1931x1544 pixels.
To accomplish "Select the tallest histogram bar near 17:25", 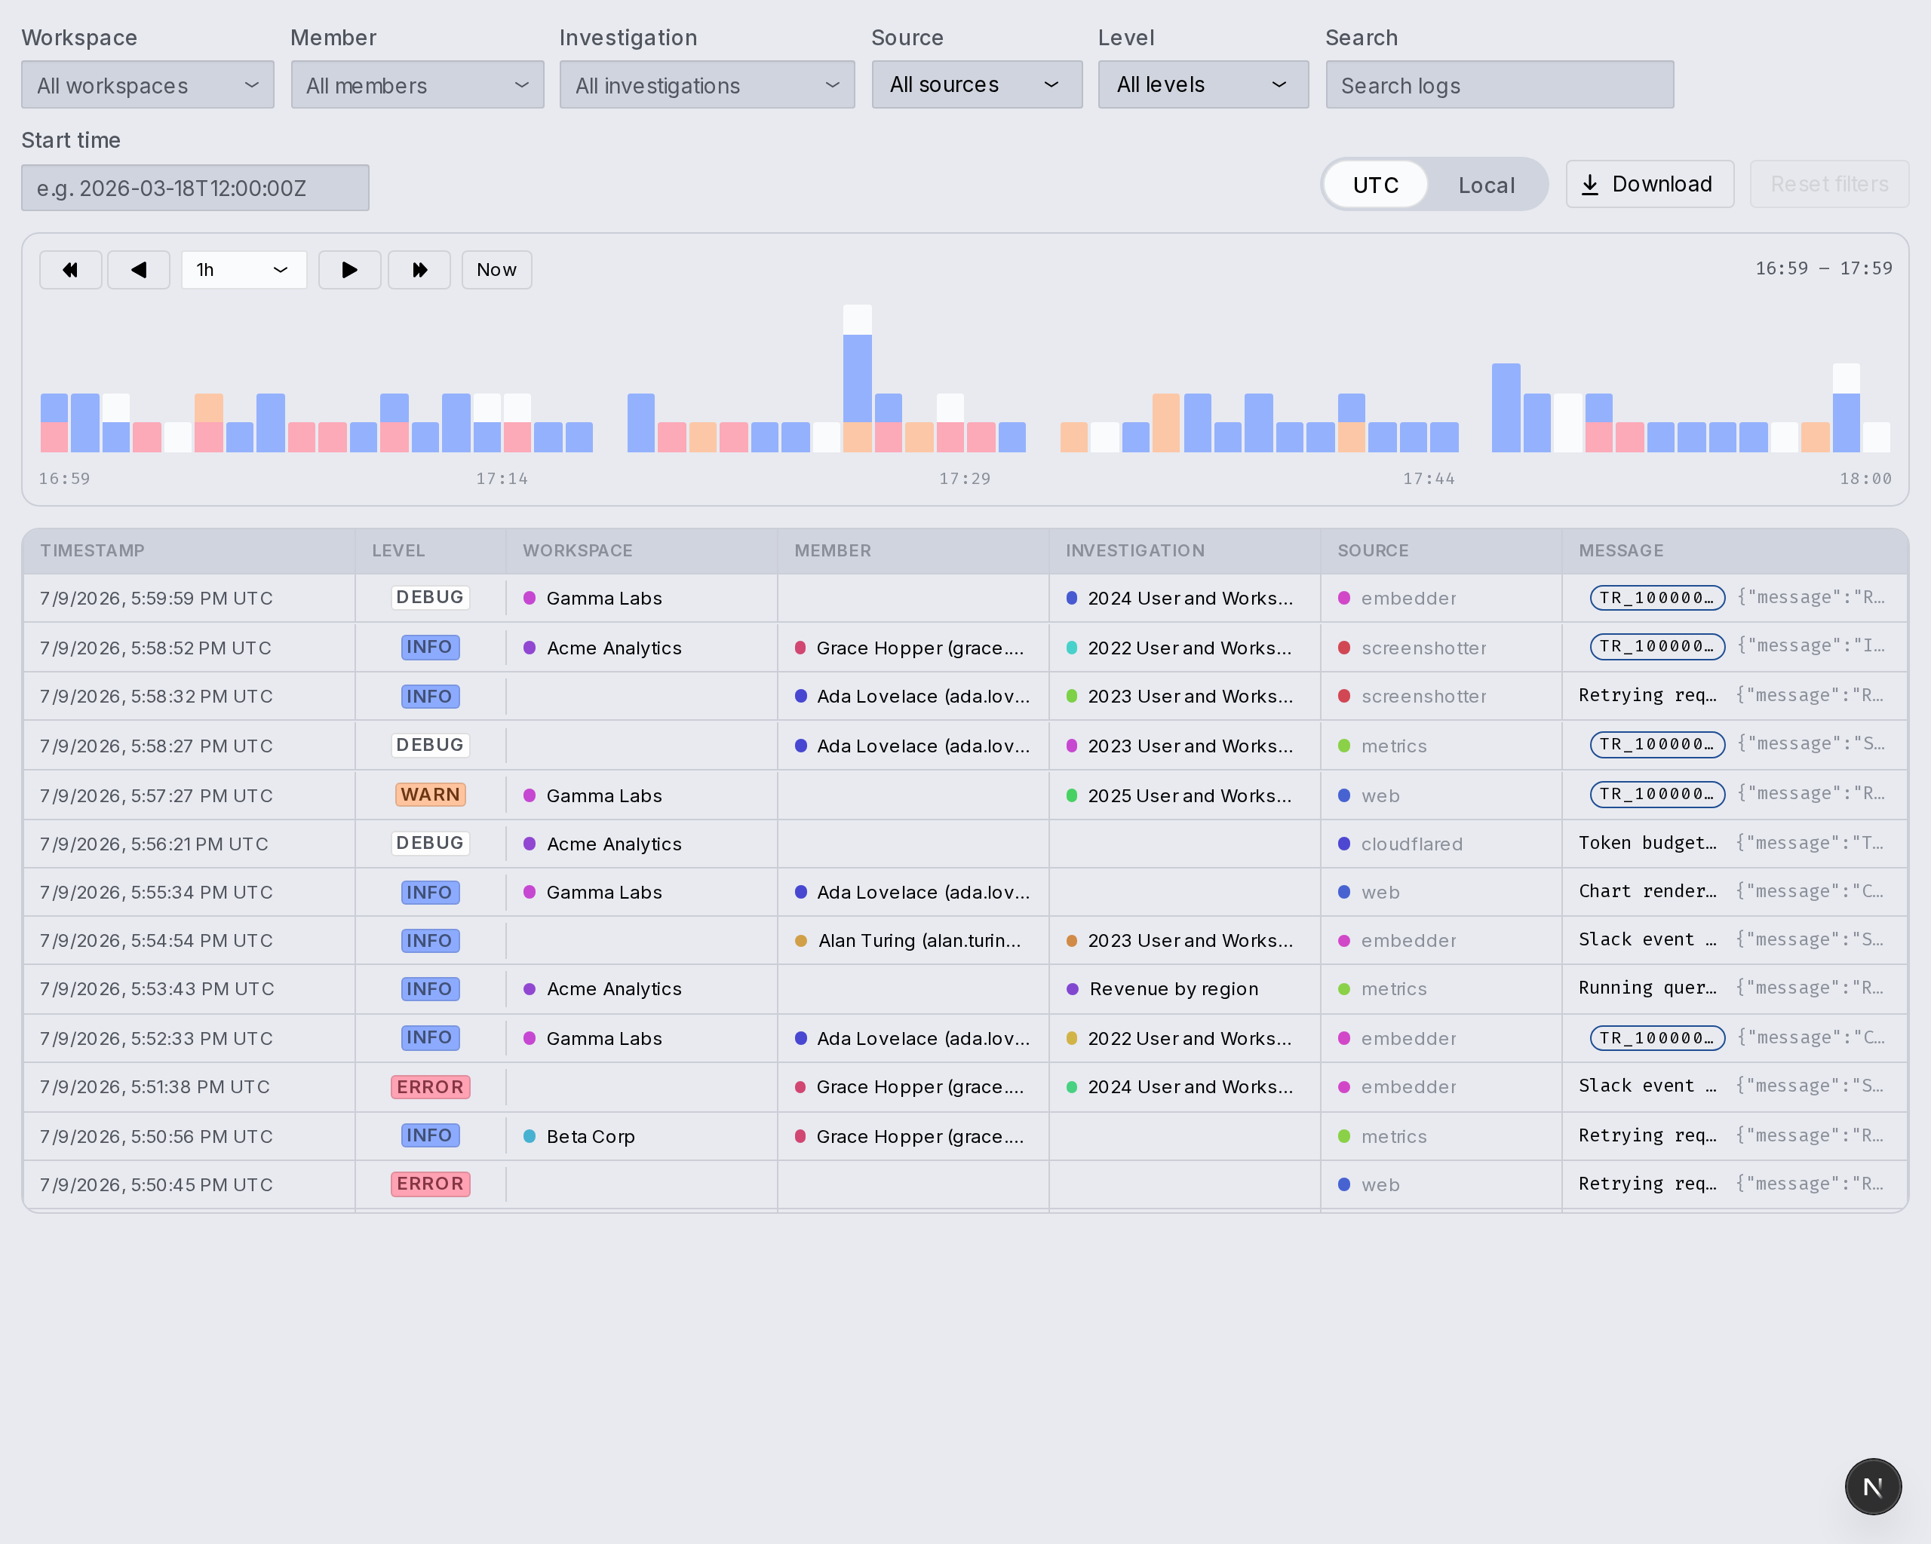I will [857, 378].
